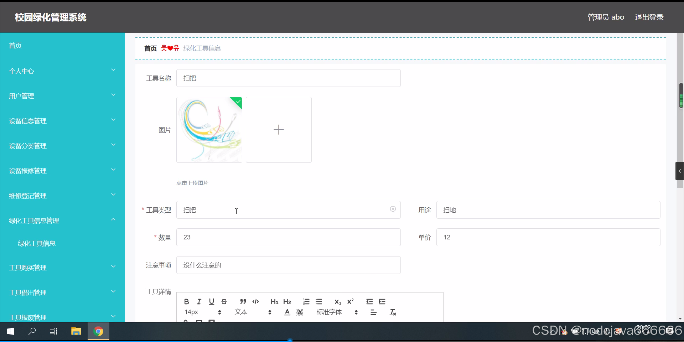Image resolution: width=684 pixels, height=342 pixels.
Task: Toggle italic formatting in editor
Action: coord(199,302)
